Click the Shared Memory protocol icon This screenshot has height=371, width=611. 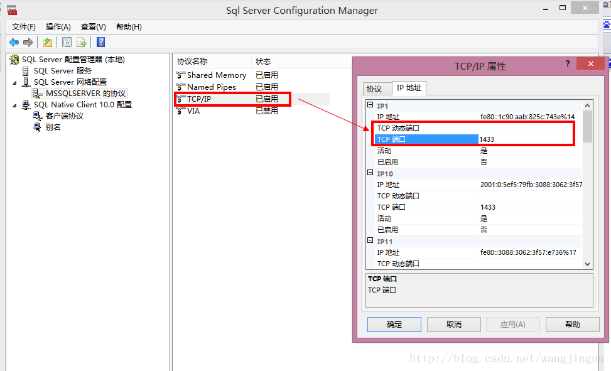pos(180,75)
